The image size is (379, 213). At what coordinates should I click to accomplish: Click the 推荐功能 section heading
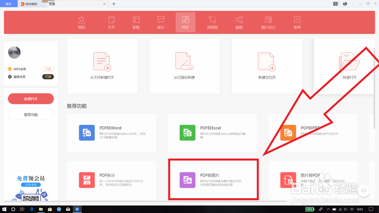(77, 106)
